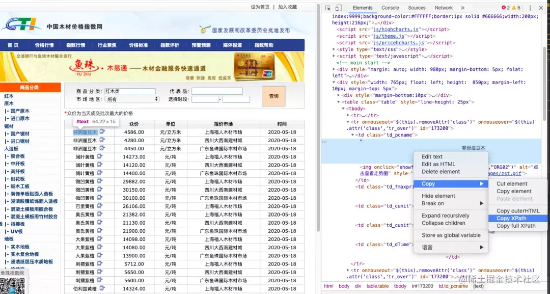Open the 胶合板 category in the sidebar

[x=17, y=156]
